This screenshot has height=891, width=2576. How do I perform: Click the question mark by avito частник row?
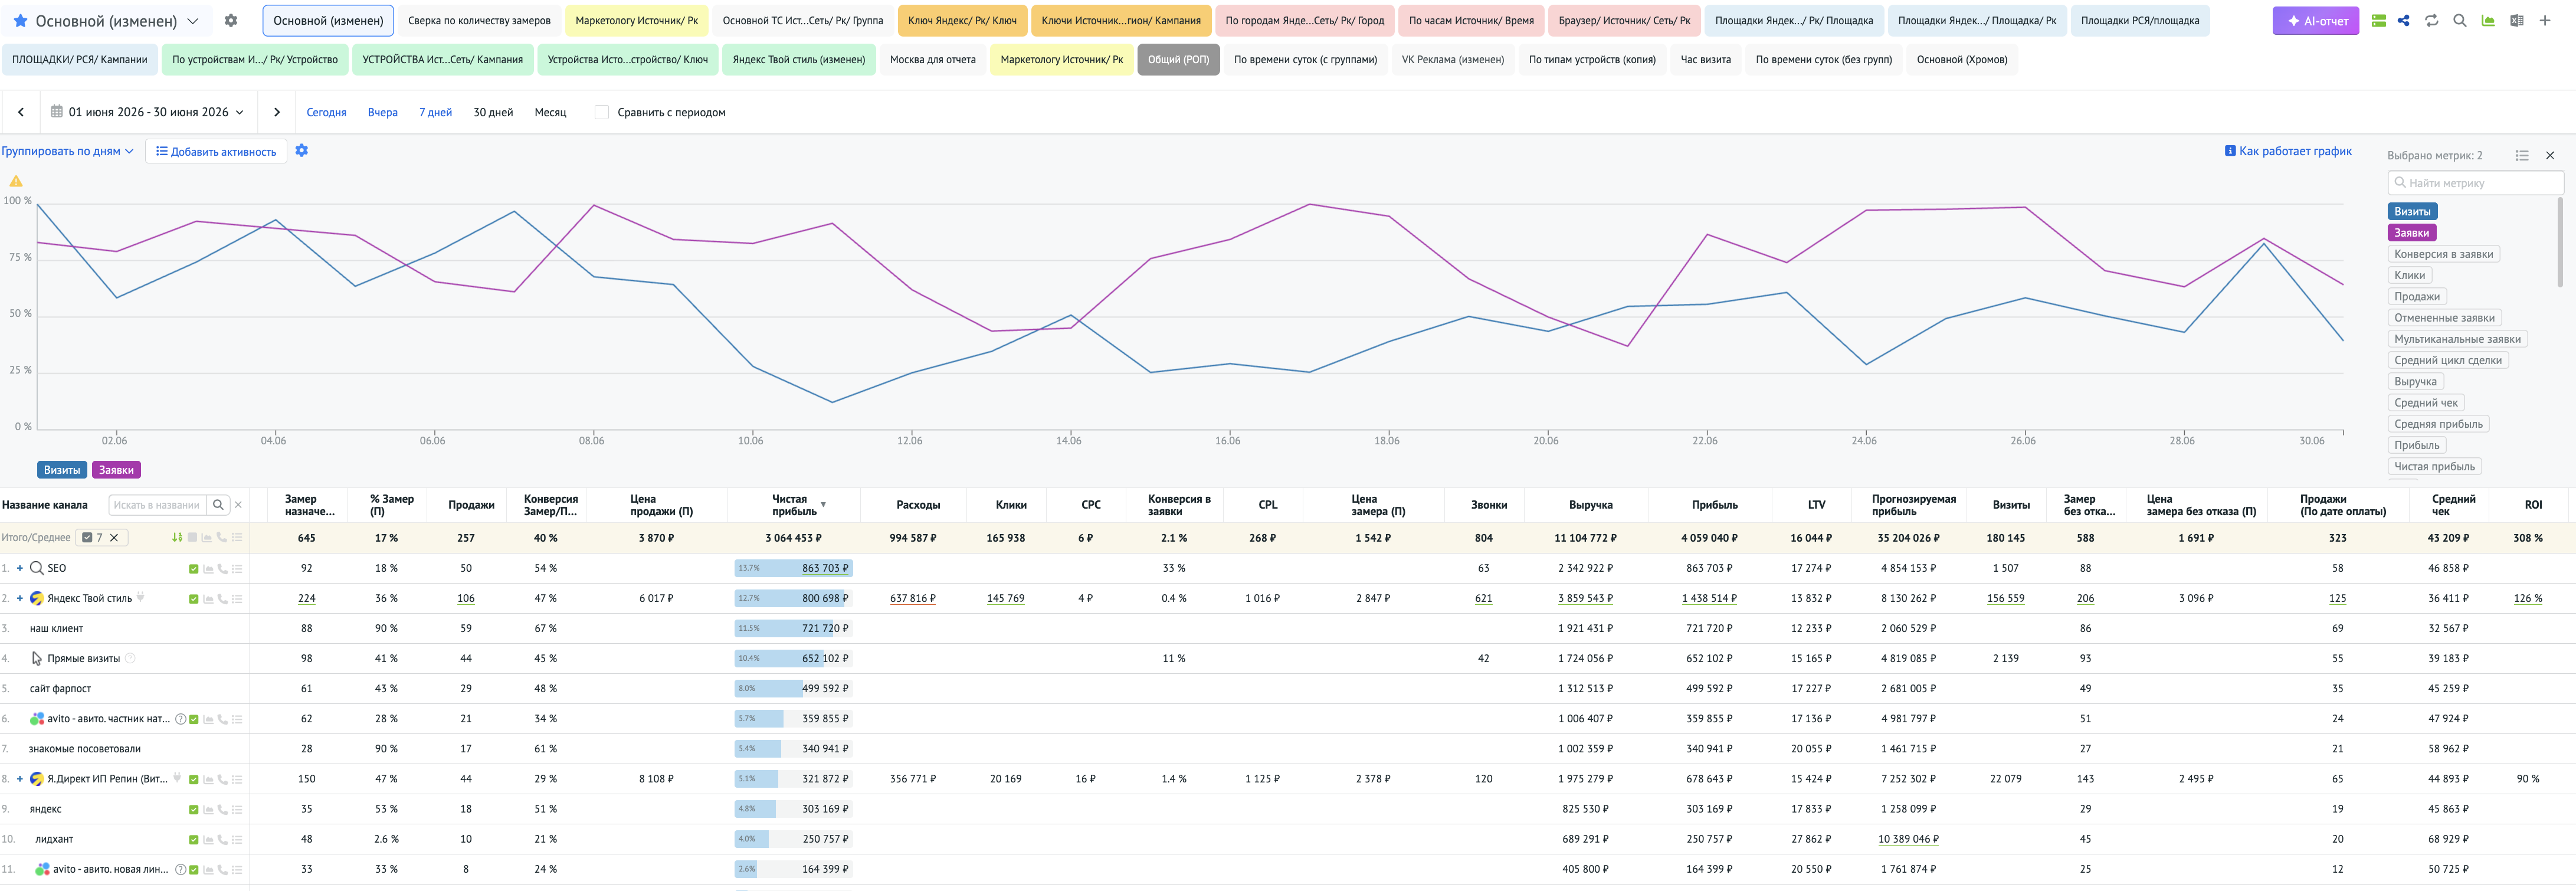181,719
